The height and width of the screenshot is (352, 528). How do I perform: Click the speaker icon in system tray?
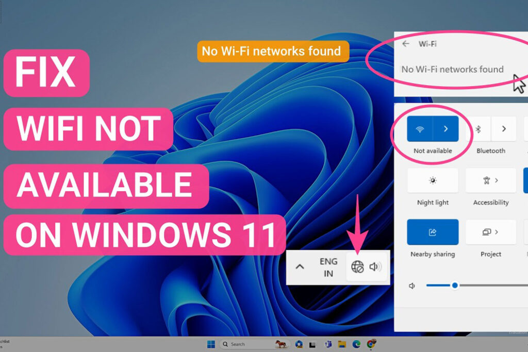[375, 267]
